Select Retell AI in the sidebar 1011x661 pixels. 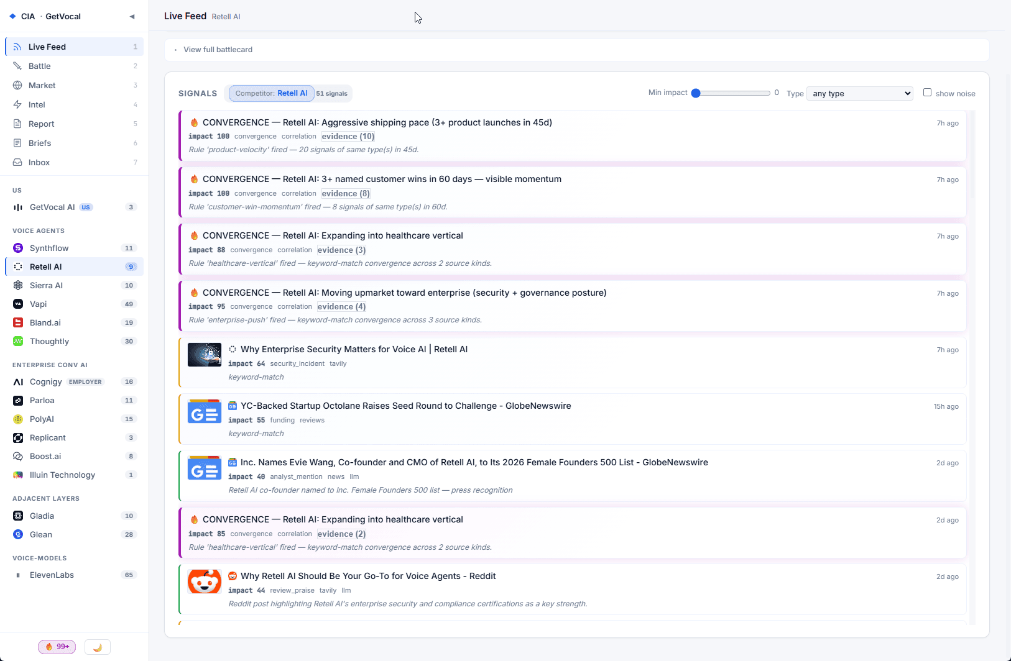75,267
